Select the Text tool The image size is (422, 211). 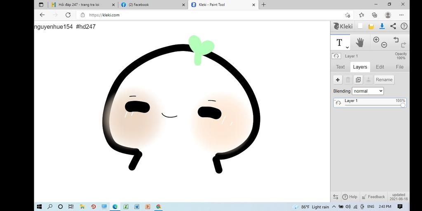click(340, 42)
